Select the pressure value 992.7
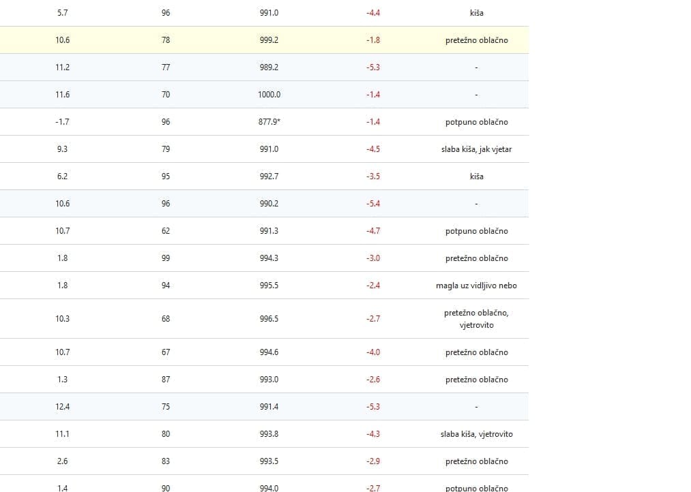This screenshot has height=492, width=691. (269, 176)
